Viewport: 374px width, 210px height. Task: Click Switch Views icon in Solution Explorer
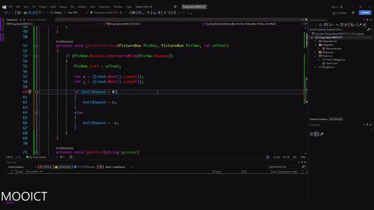point(325,24)
